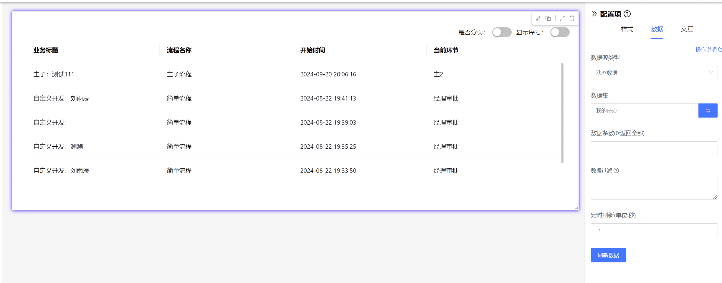Open the 操作说明 link
The width and height of the screenshot is (722, 283).
(706, 50)
